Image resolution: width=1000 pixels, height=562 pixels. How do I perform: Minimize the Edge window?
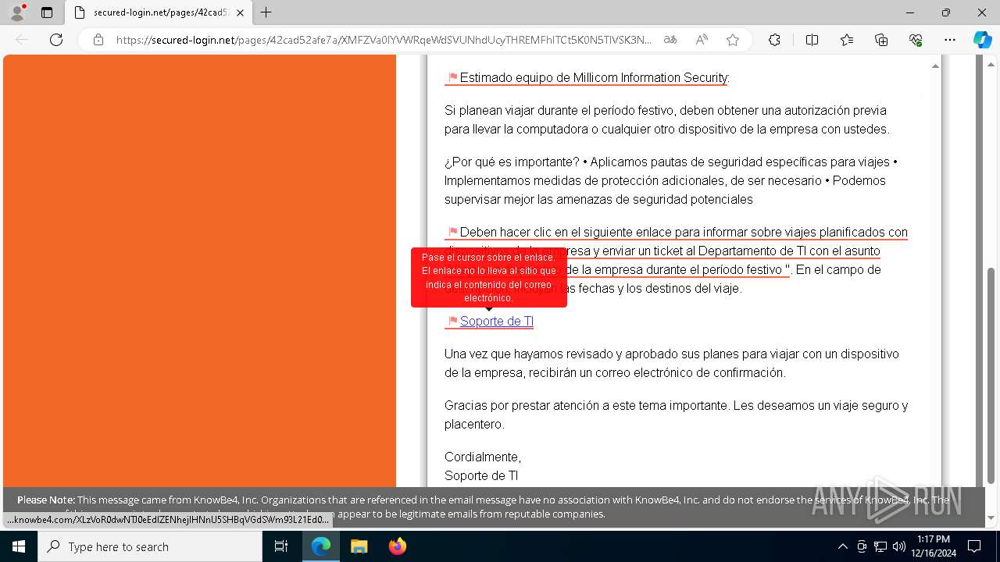[910, 12]
